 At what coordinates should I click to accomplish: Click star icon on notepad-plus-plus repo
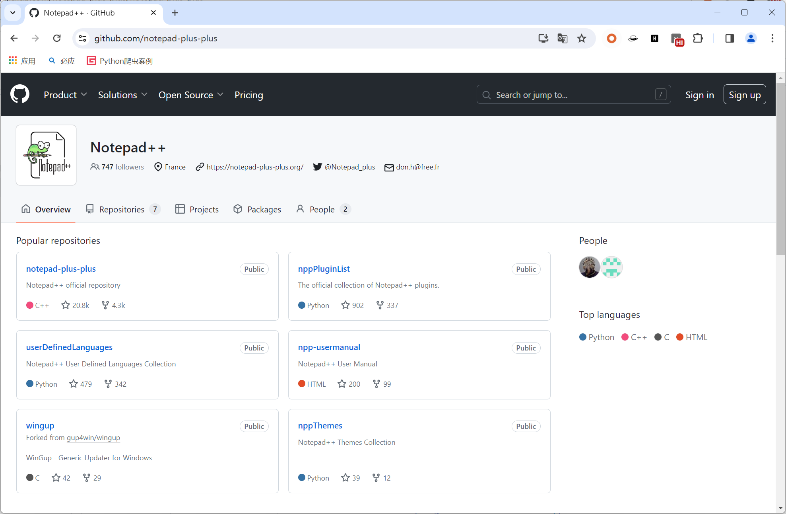[66, 305]
